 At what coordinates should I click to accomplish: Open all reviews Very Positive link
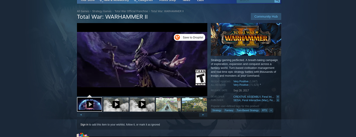(241, 85)
